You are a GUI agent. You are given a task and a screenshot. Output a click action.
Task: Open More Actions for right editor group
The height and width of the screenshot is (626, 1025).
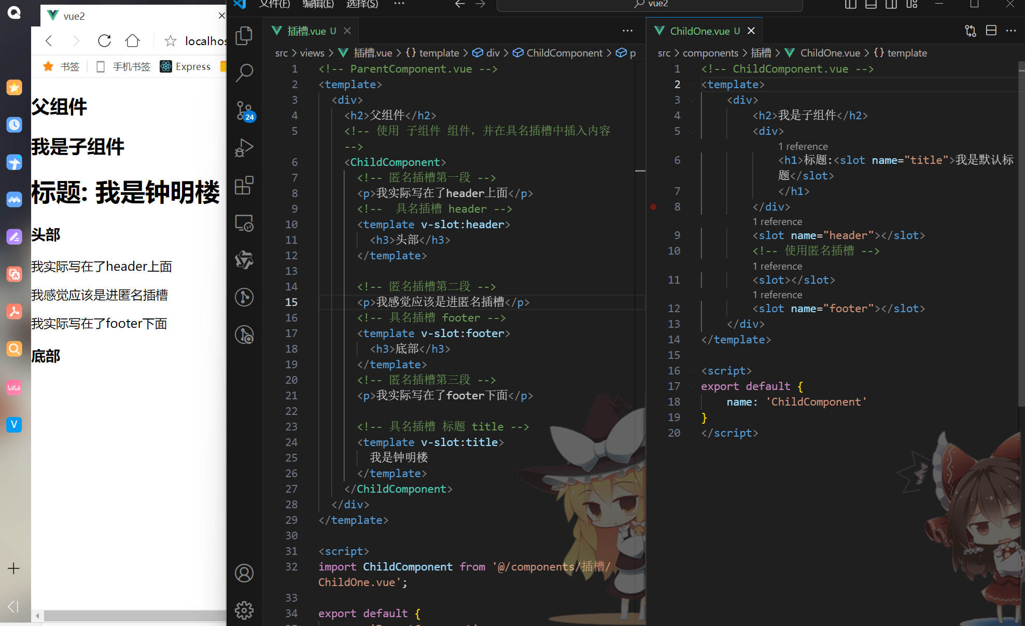pyautogui.click(x=1011, y=31)
